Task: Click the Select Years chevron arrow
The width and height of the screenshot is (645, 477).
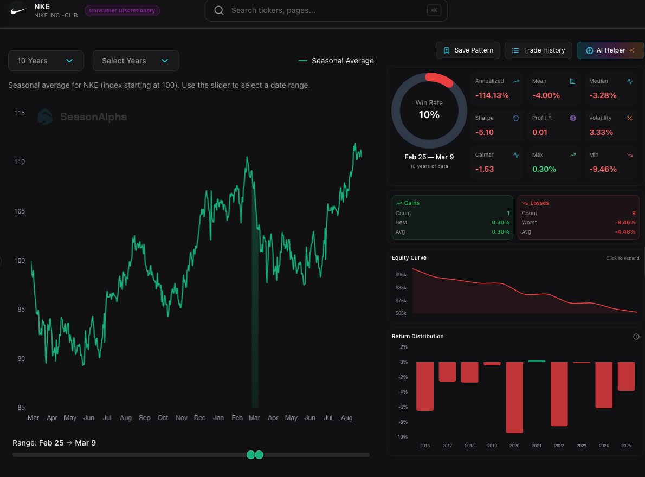Action: pos(165,61)
